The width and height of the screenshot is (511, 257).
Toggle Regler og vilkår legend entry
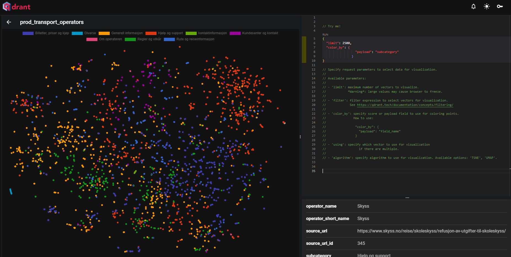tap(143, 39)
